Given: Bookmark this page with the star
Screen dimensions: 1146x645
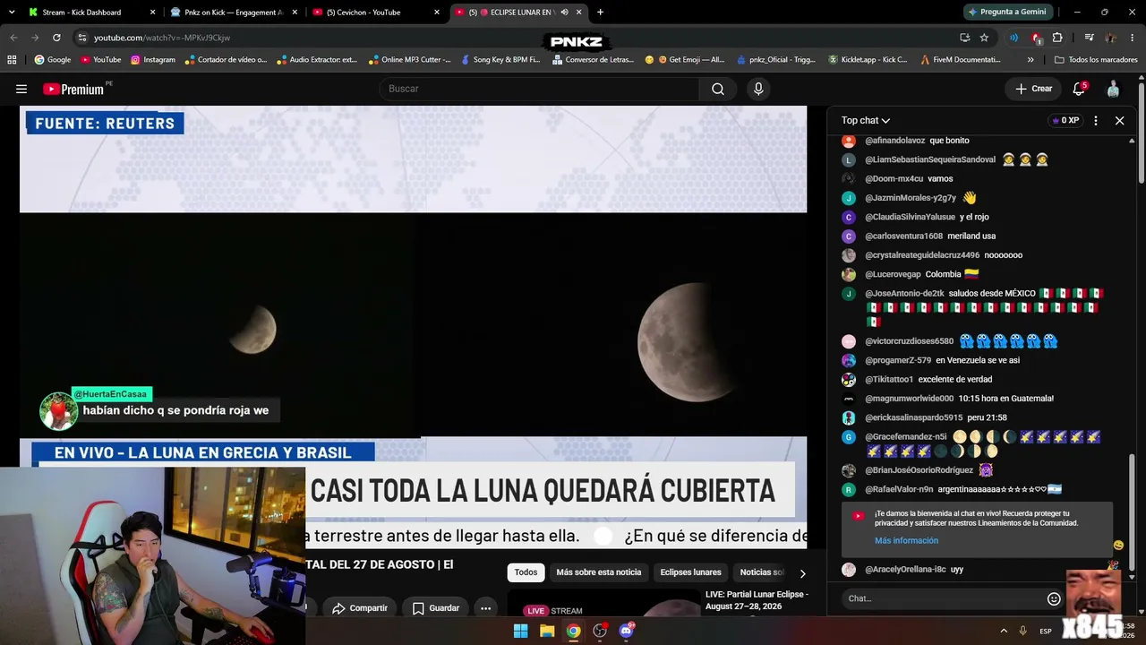Looking at the screenshot, I should [x=984, y=38].
